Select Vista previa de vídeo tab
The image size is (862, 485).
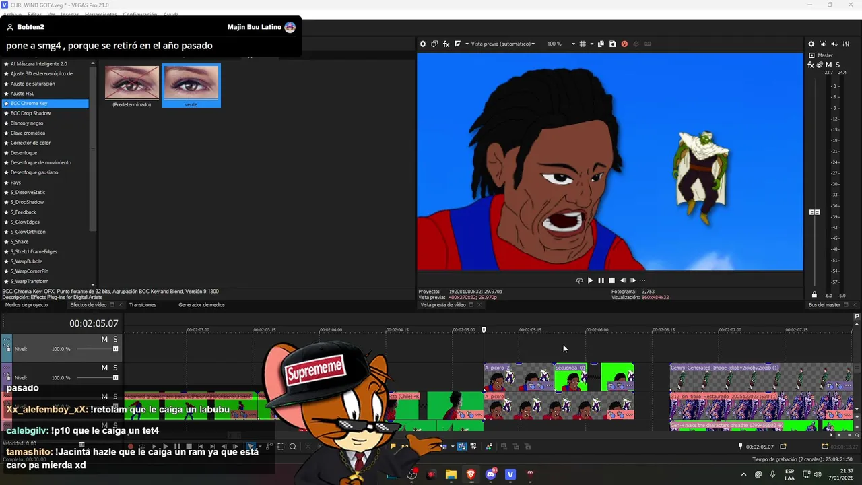443,305
